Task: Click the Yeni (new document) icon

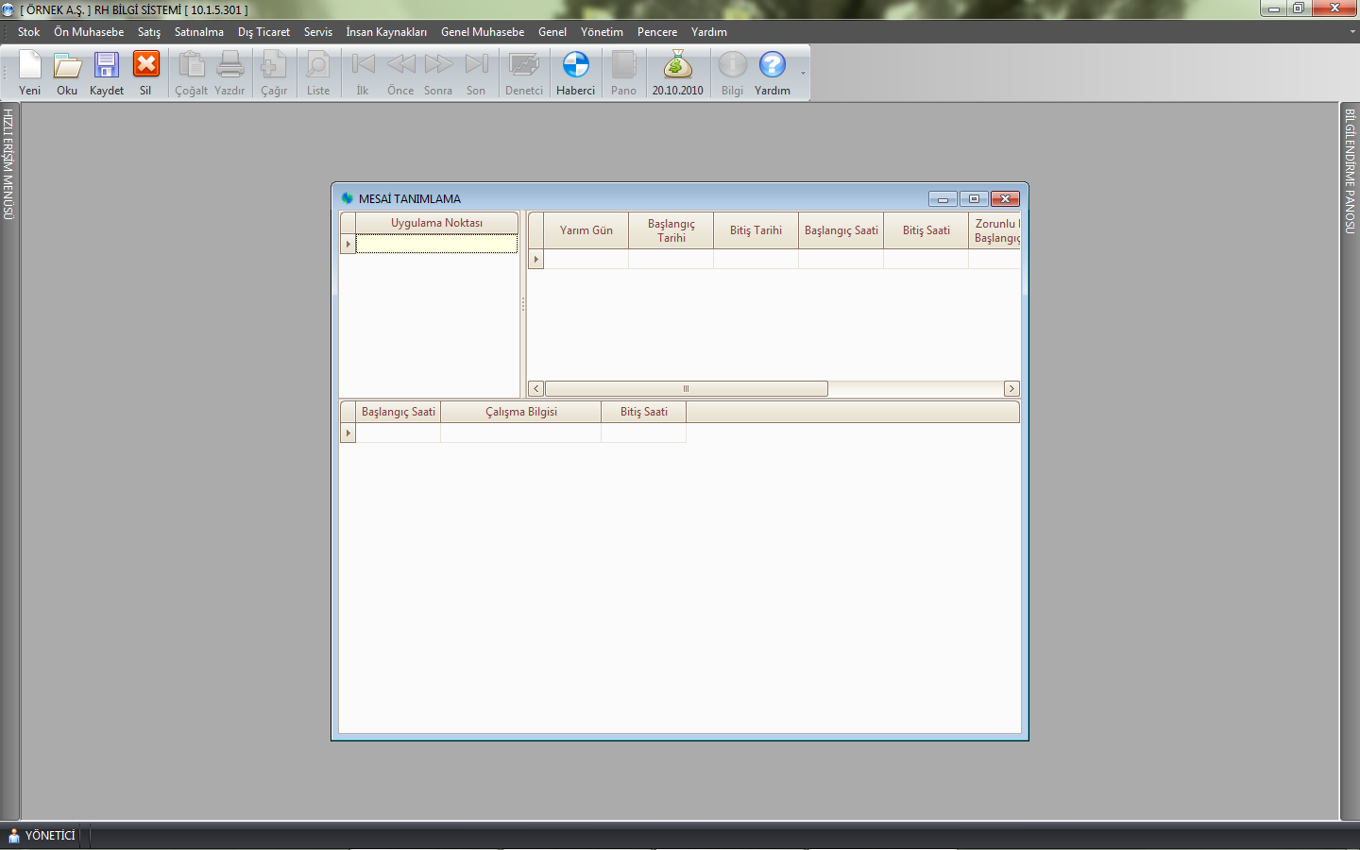Action: click(x=30, y=66)
